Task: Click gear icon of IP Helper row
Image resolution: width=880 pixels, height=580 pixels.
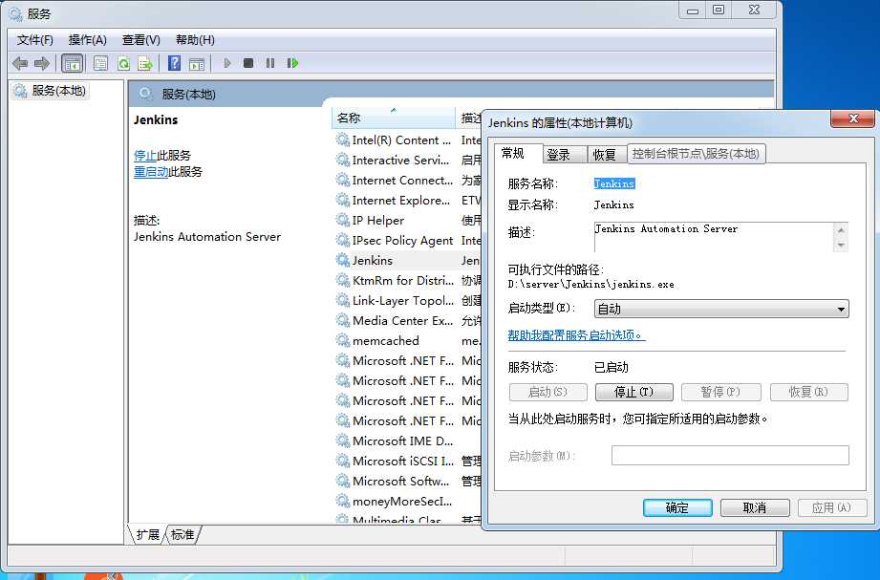Action: (342, 220)
